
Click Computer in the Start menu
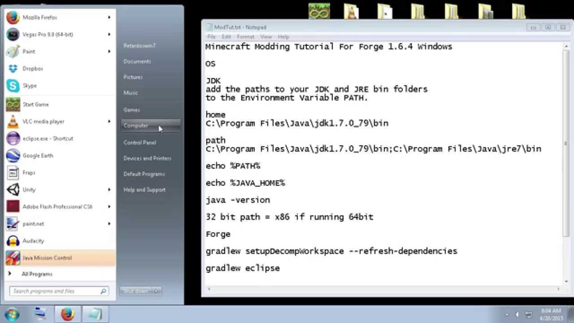[x=151, y=126]
